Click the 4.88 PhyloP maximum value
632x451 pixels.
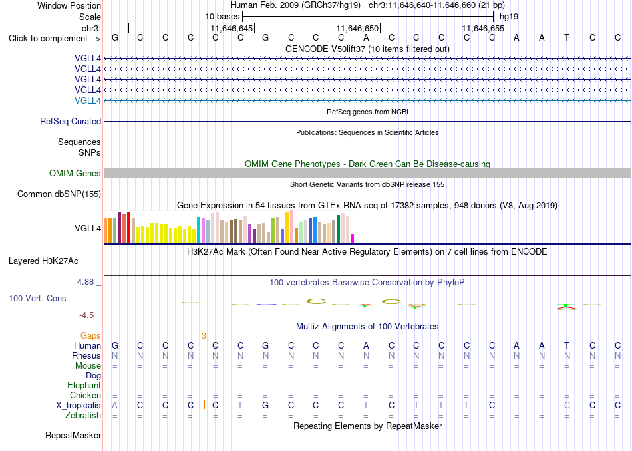[x=85, y=282]
